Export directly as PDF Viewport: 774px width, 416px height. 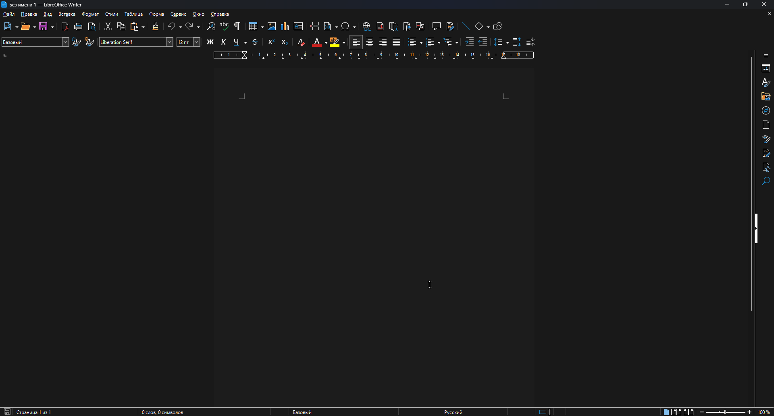pos(65,27)
